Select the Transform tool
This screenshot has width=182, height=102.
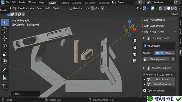[x=5, y=61]
